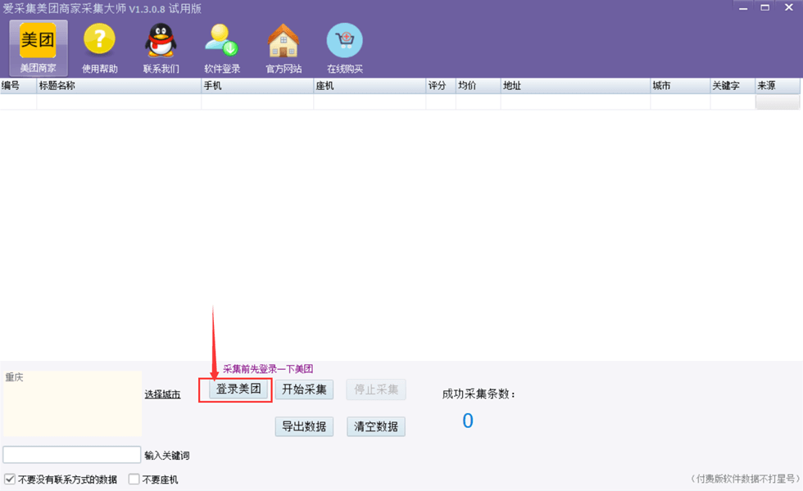Open the 美团商家 toolbar icon
The image size is (803, 491).
39,48
